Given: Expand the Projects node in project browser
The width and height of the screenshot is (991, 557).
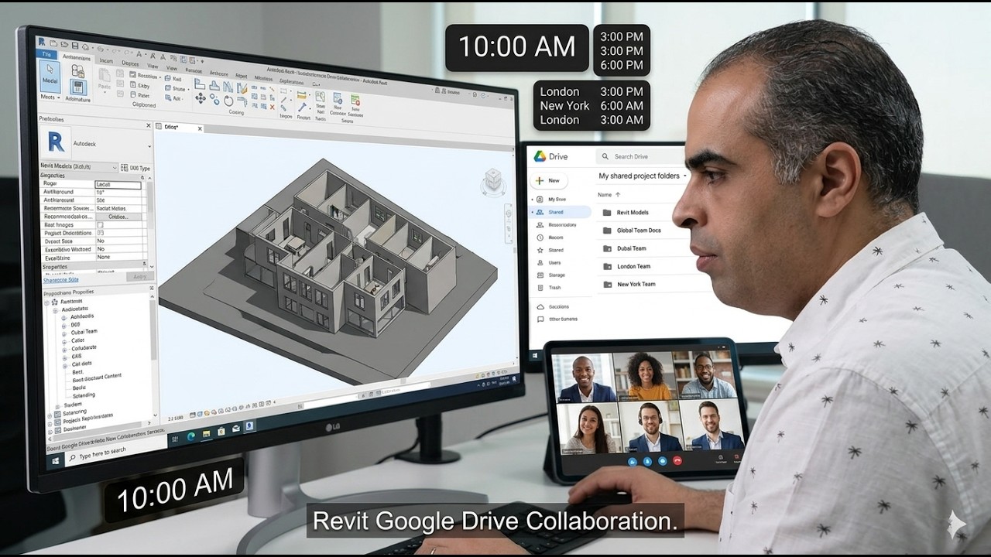Looking at the screenshot, I should [x=50, y=422].
